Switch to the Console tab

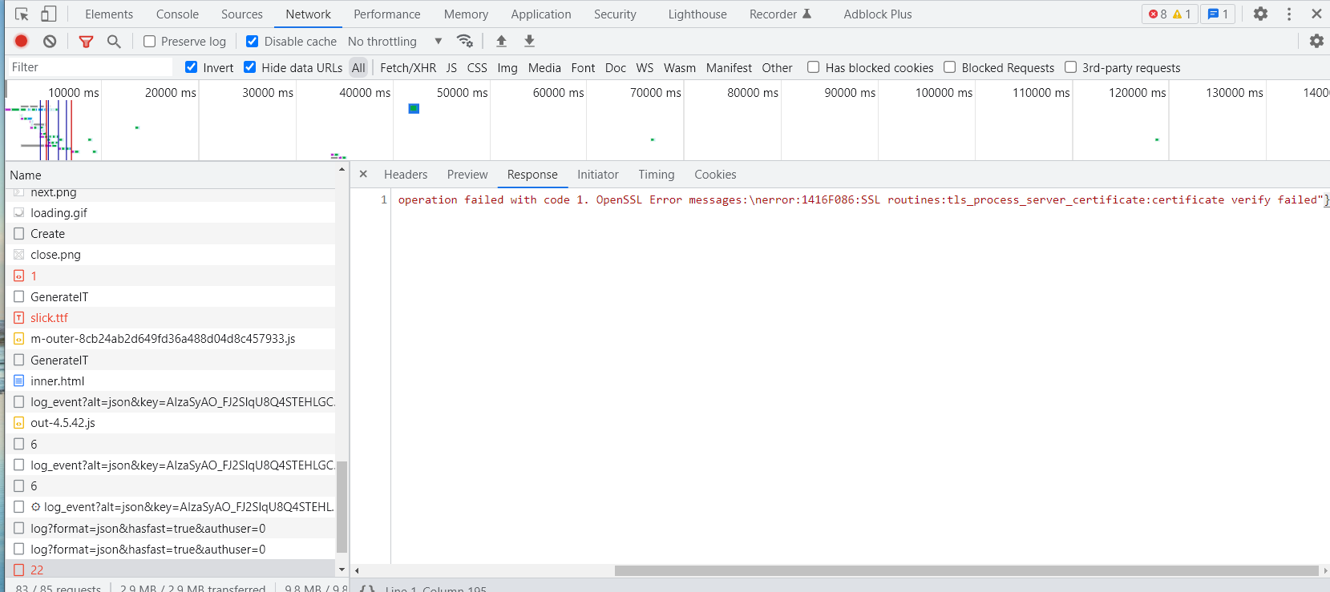[x=177, y=14]
